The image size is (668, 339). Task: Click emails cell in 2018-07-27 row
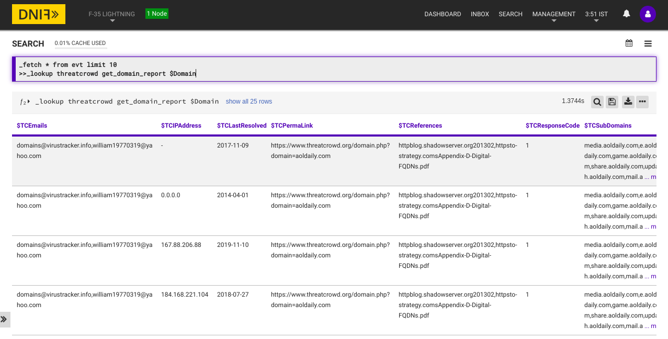point(84,300)
